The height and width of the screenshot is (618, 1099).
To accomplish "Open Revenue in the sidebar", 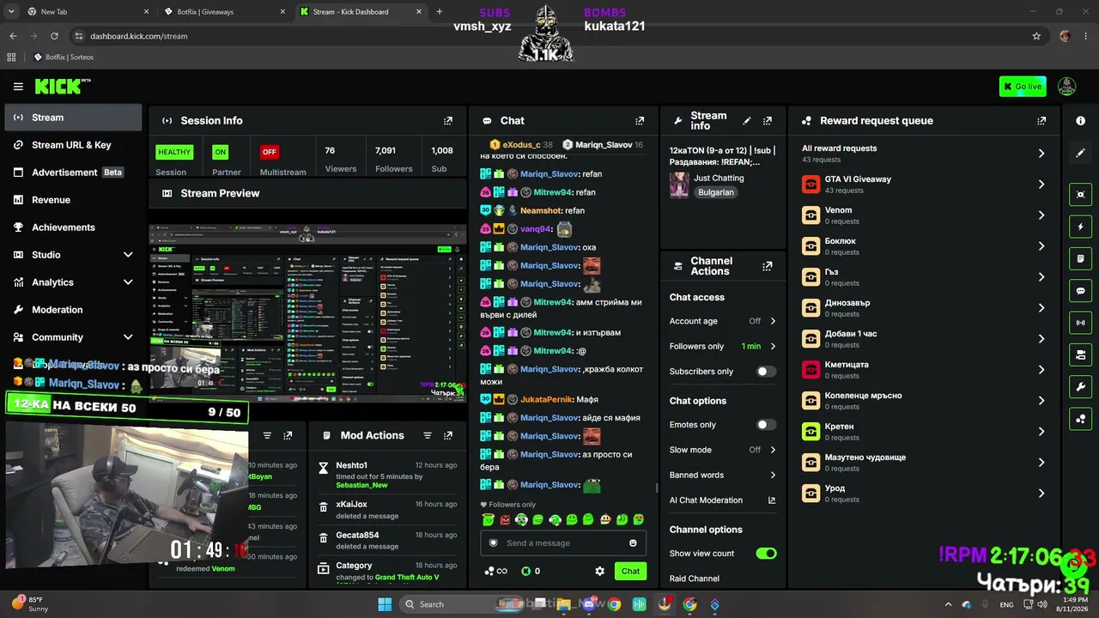I will tap(73, 200).
